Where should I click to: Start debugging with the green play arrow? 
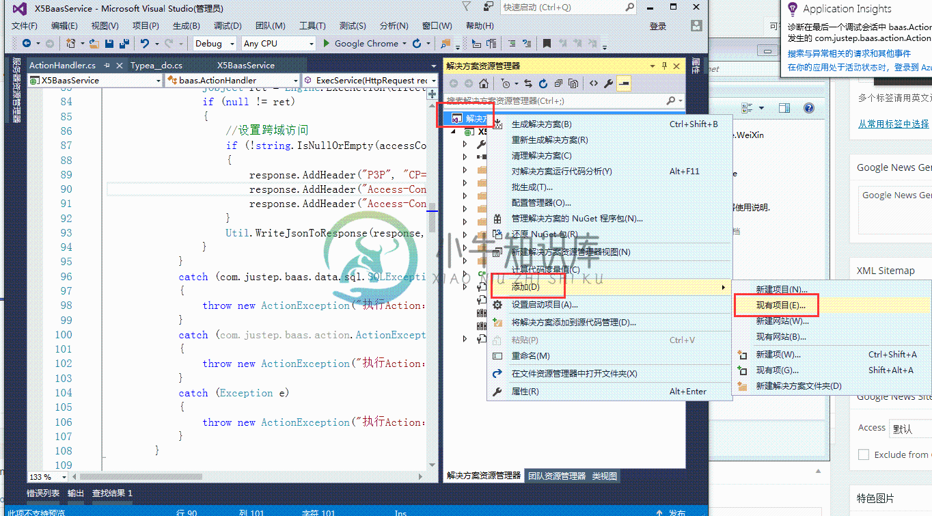pyautogui.click(x=326, y=43)
